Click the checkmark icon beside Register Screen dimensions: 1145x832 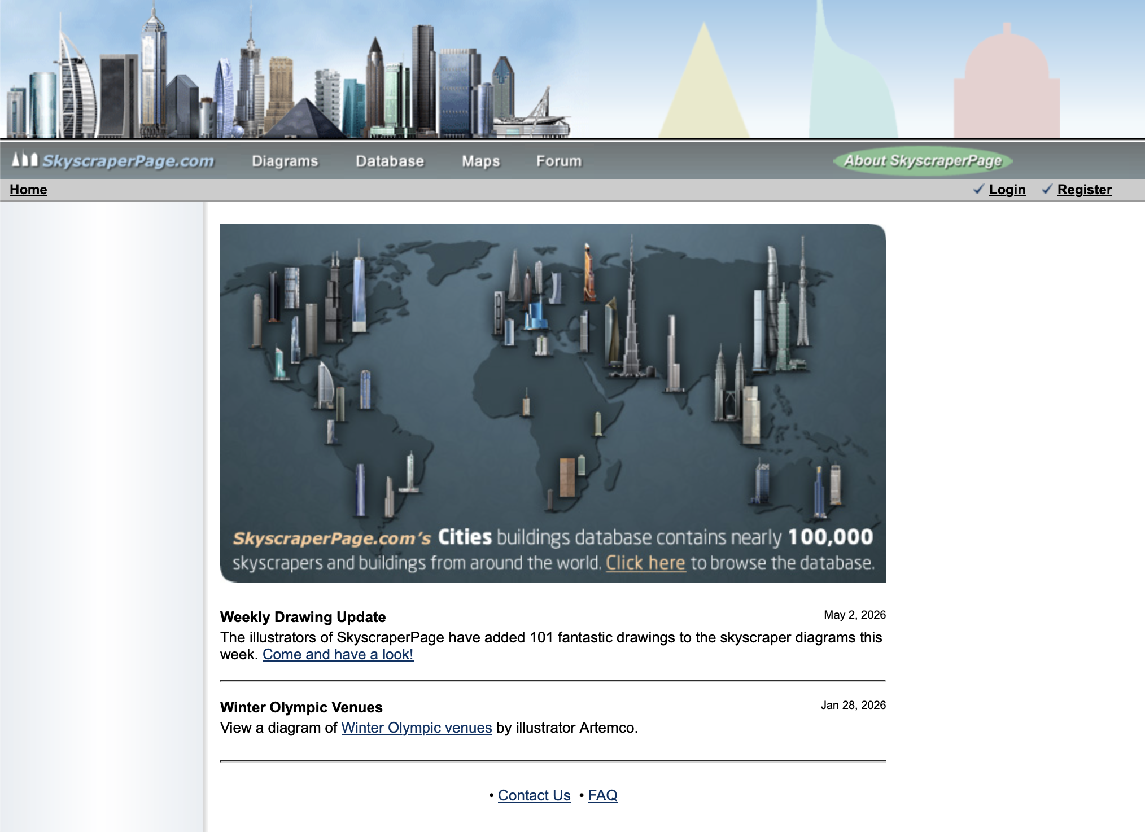coord(1047,189)
